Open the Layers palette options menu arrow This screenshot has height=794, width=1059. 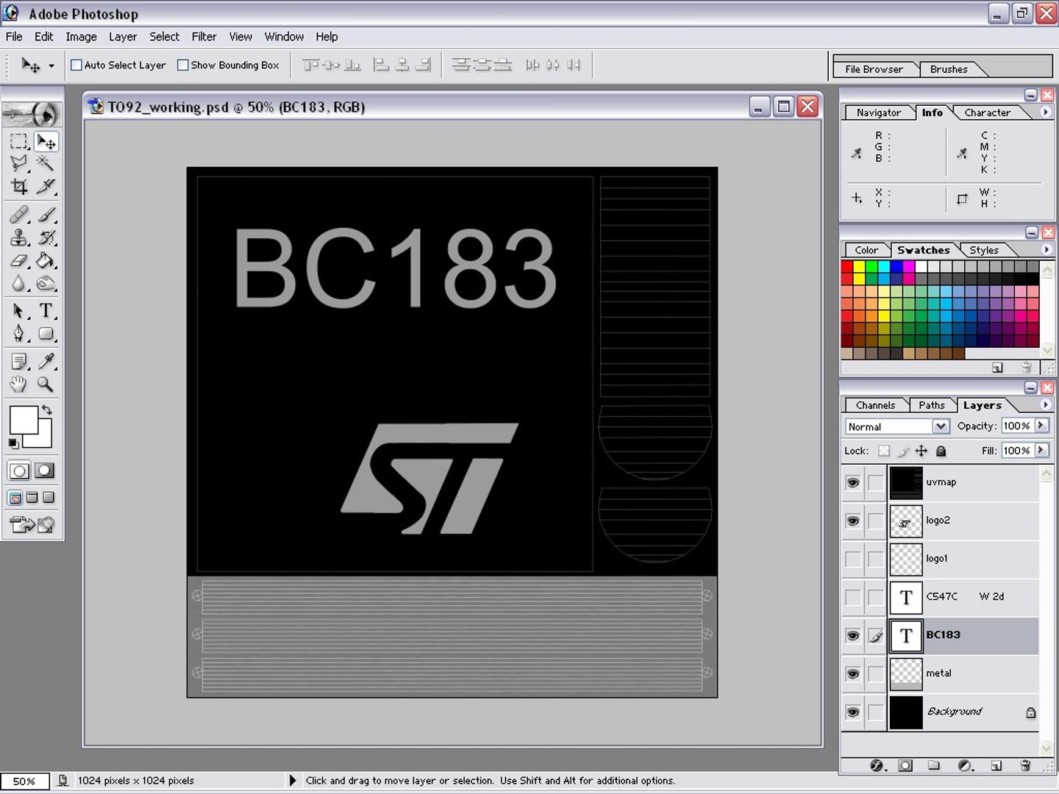[x=1046, y=405]
